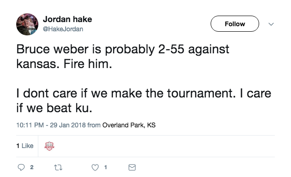Follow the @HakeJordan account
Screen dimensions: 291x177
[x=235, y=24]
